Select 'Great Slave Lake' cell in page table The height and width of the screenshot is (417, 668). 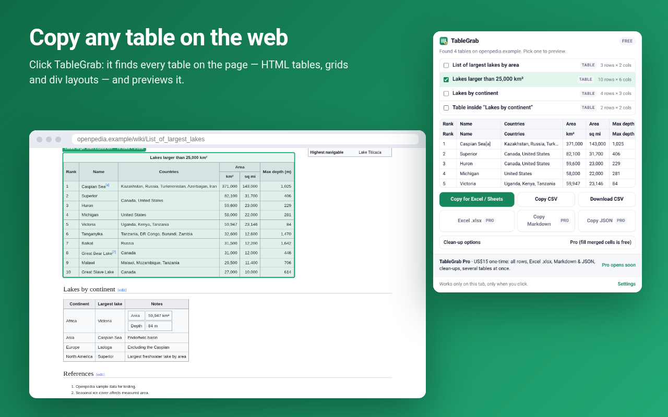pyautogui.click(x=98, y=272)
